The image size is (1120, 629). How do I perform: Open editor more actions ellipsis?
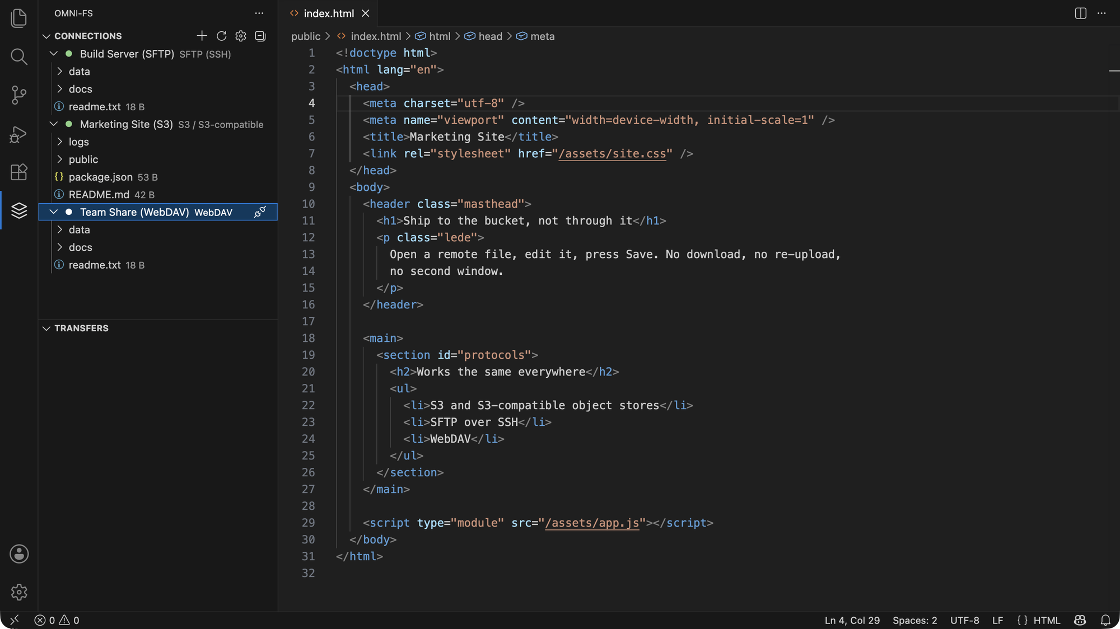point(1102,13)
